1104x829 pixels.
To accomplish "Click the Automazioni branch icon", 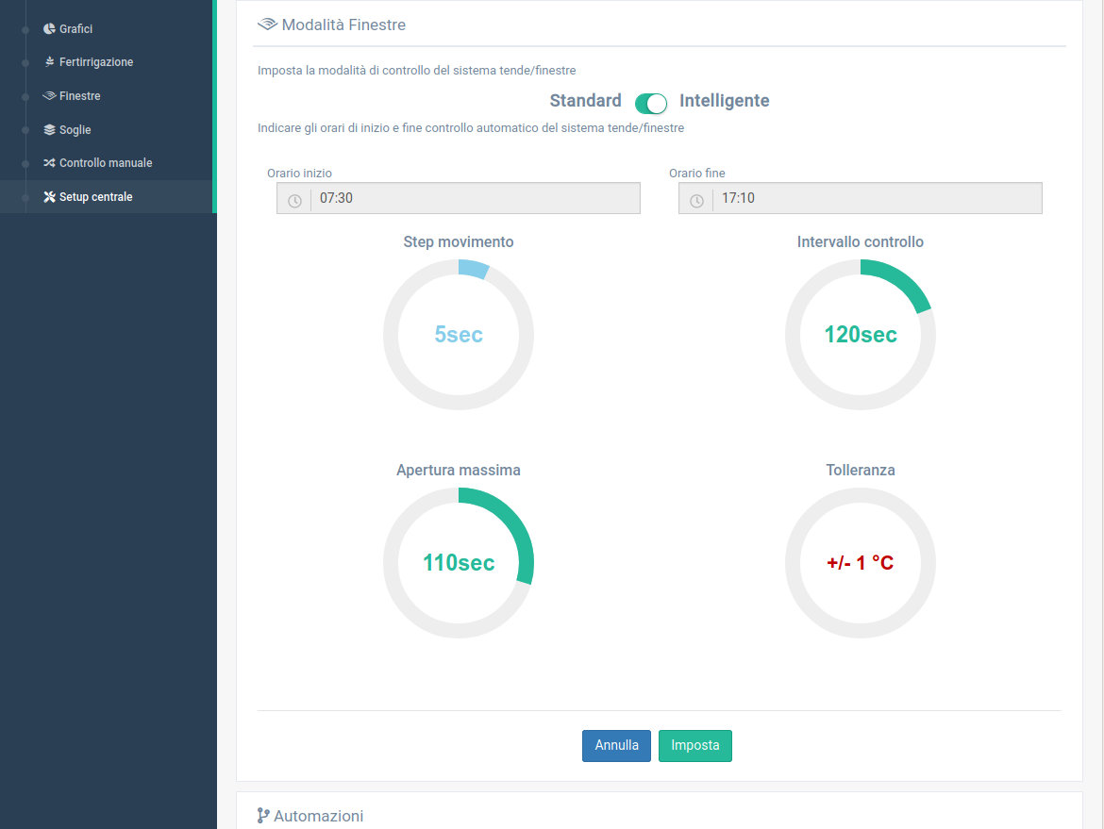I will (x=263, y=816).
